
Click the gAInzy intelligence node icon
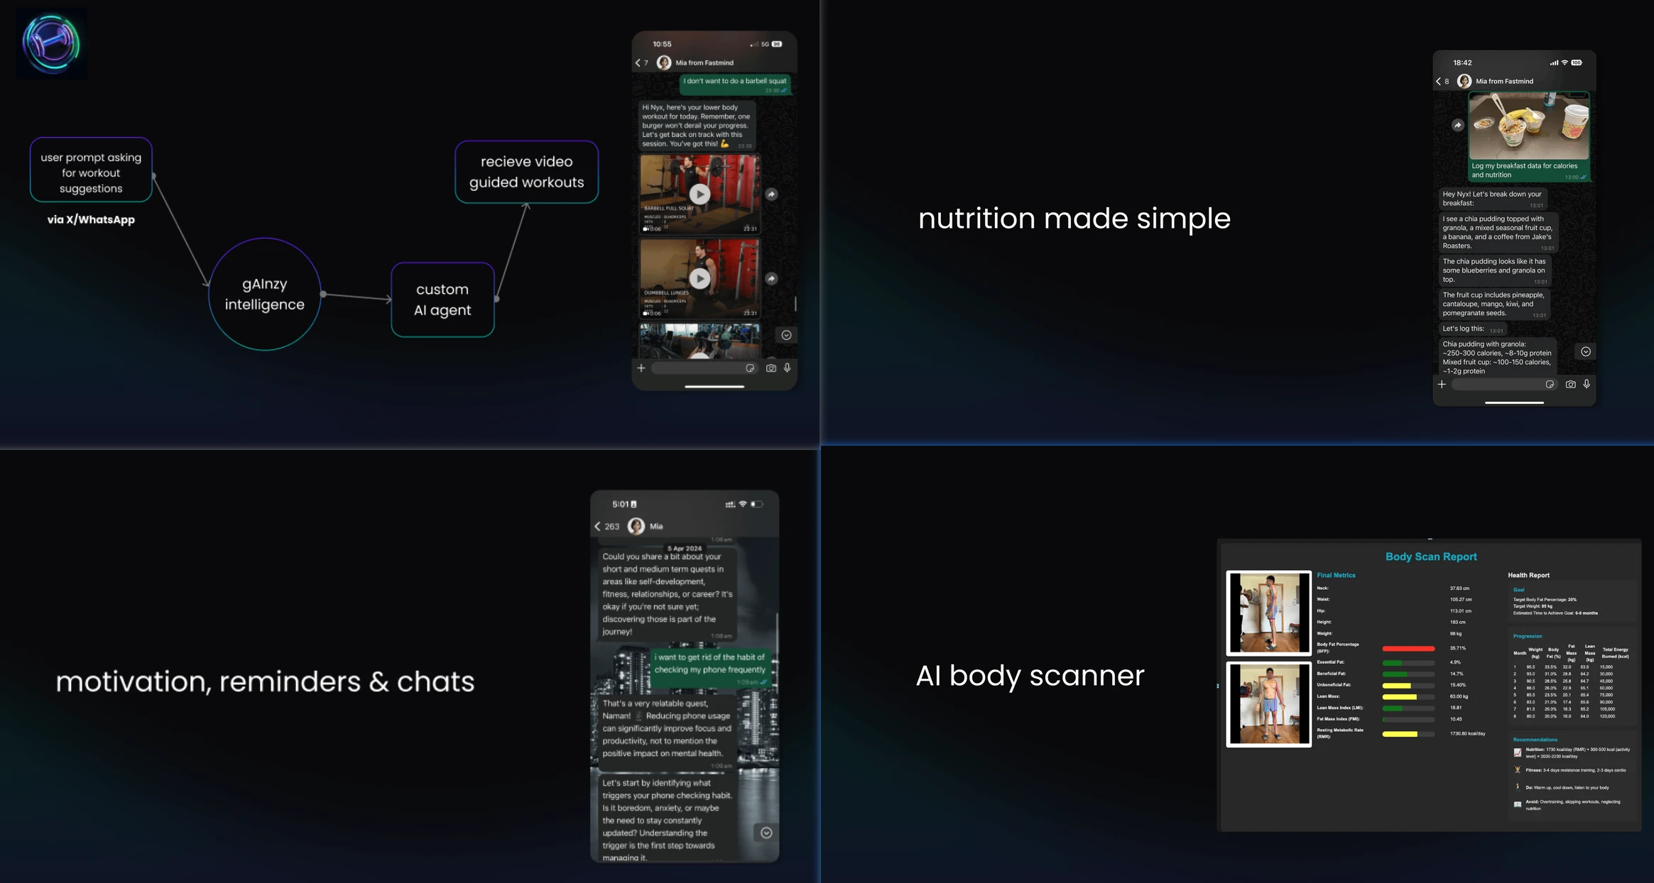pyautogui.click(x=263, y=294)
